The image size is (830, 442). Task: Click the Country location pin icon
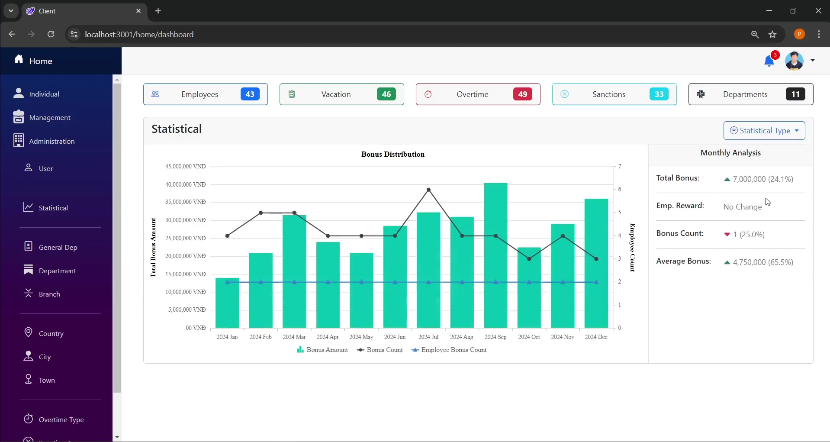coord(28,332)
